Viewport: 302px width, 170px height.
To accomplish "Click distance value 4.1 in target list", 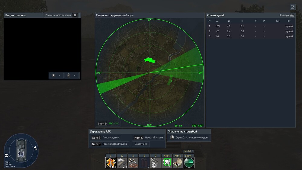I will [x=229, y=26].
